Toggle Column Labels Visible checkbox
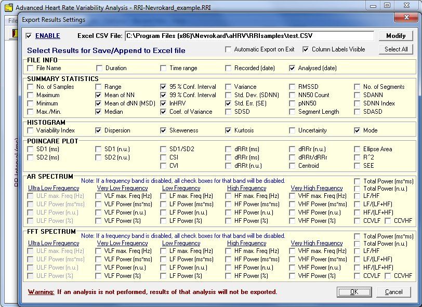422x307 pixels. pyautogui.click(x=306, y=49)
